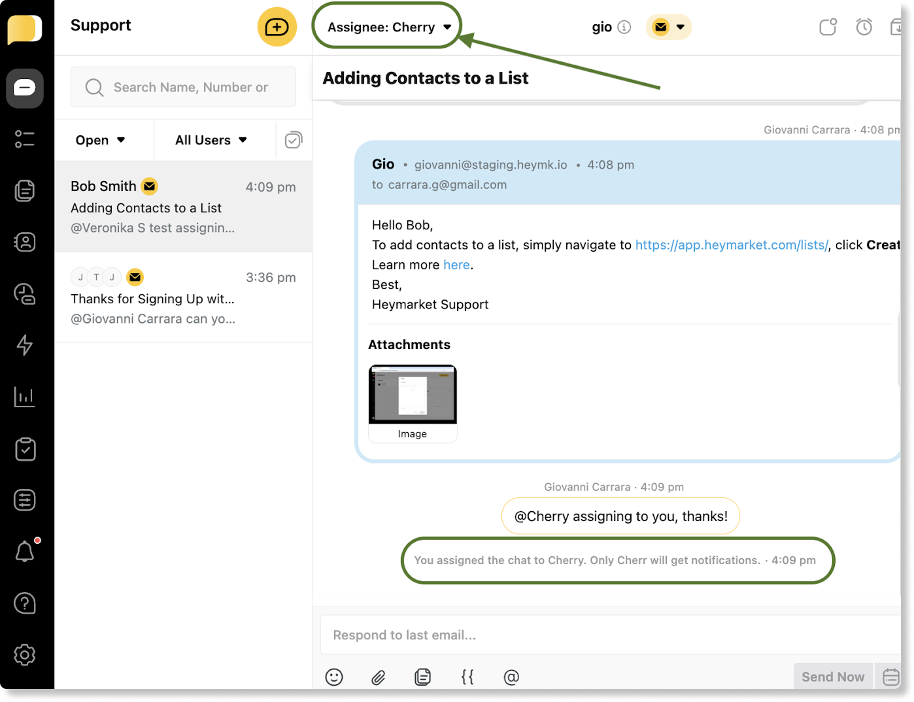Toggle the select-all conversations checkbox icon
914x702 pixels.
(294, 140)
